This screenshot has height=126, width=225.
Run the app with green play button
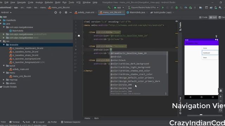[x=163, y=8]
